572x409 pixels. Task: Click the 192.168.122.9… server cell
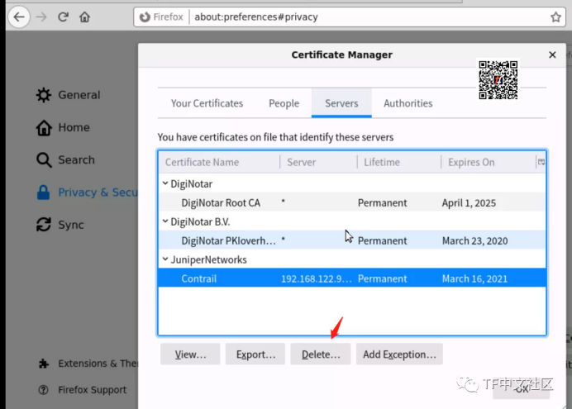tap(317, 278)
